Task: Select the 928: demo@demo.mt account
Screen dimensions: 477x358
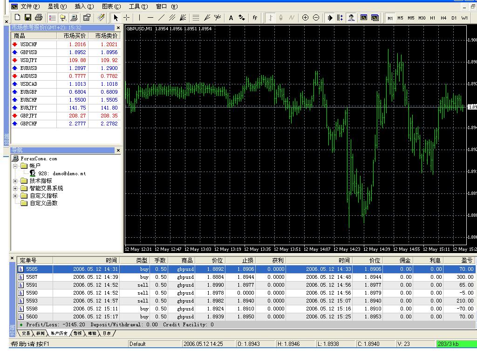Action: click(x=61, y=173)
